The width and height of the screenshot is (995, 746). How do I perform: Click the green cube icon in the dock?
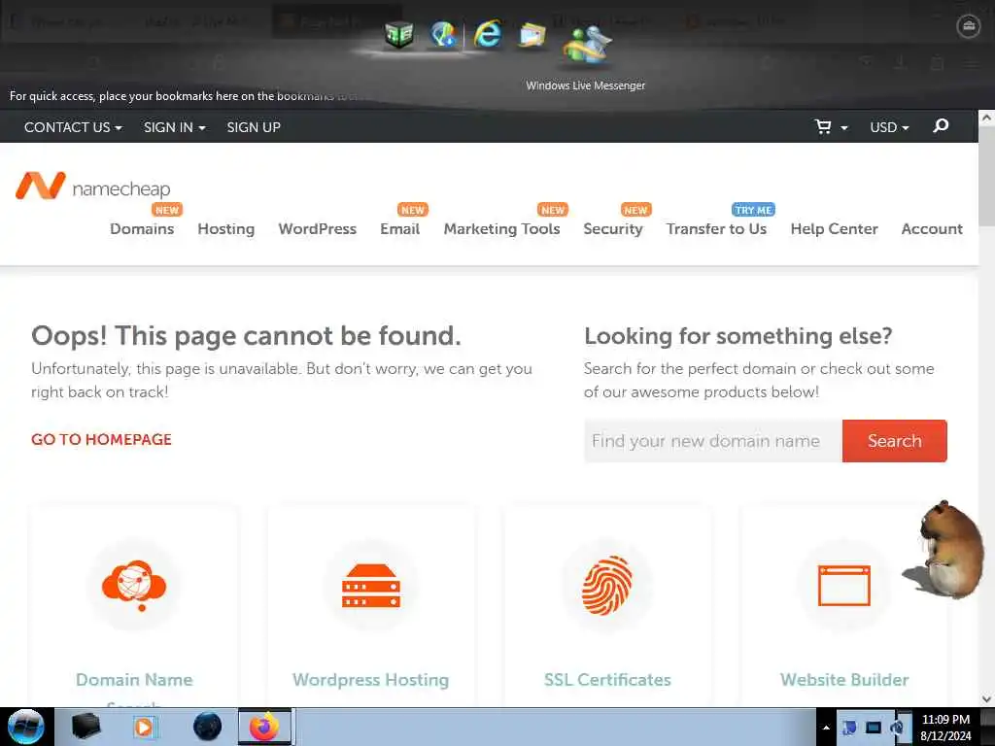point(399,34)
